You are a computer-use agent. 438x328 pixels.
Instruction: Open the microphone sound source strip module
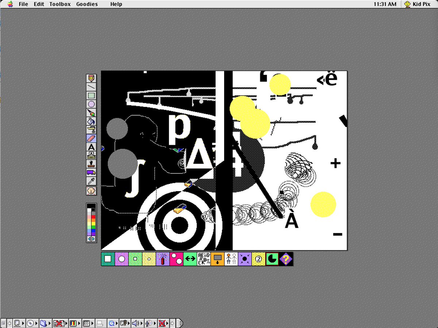150,323
